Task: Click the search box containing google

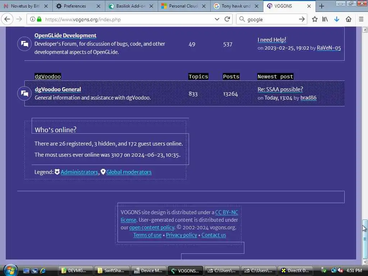Action: (x=272, y=19)
